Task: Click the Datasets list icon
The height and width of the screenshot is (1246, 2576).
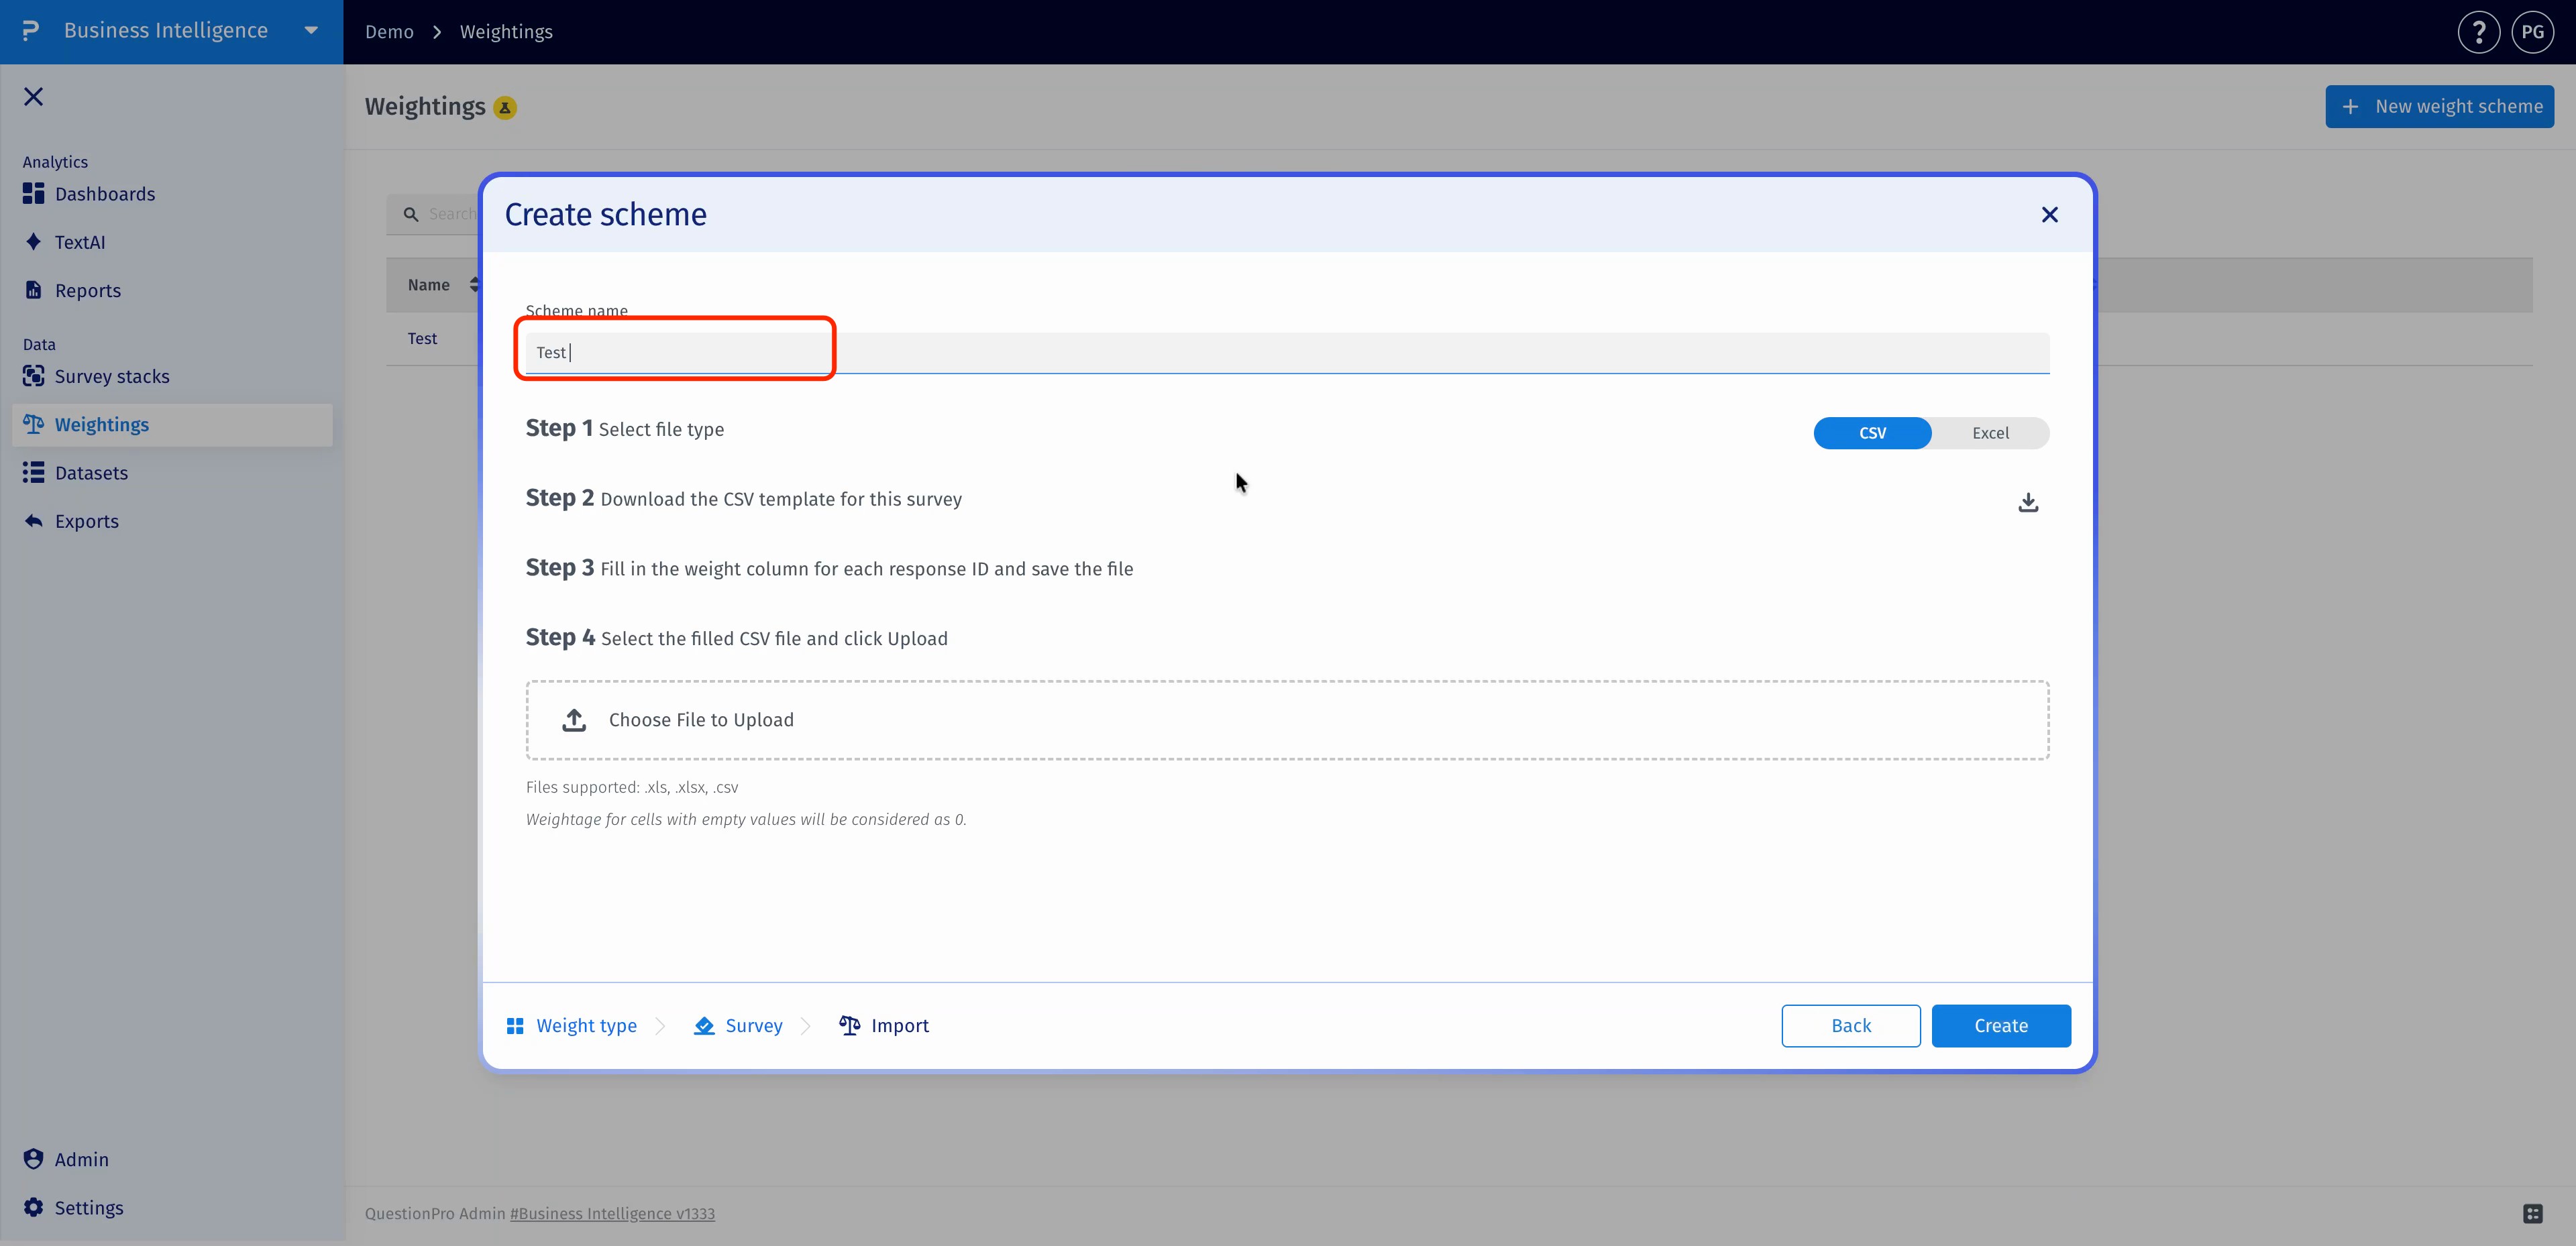Action: (33, 472)
